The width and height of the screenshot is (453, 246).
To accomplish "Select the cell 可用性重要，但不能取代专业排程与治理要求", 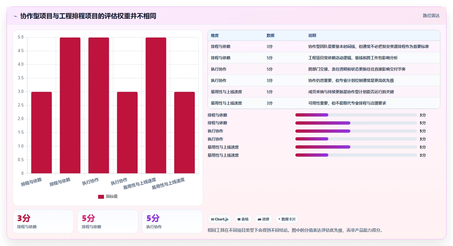I will click(x=347, y=103).
